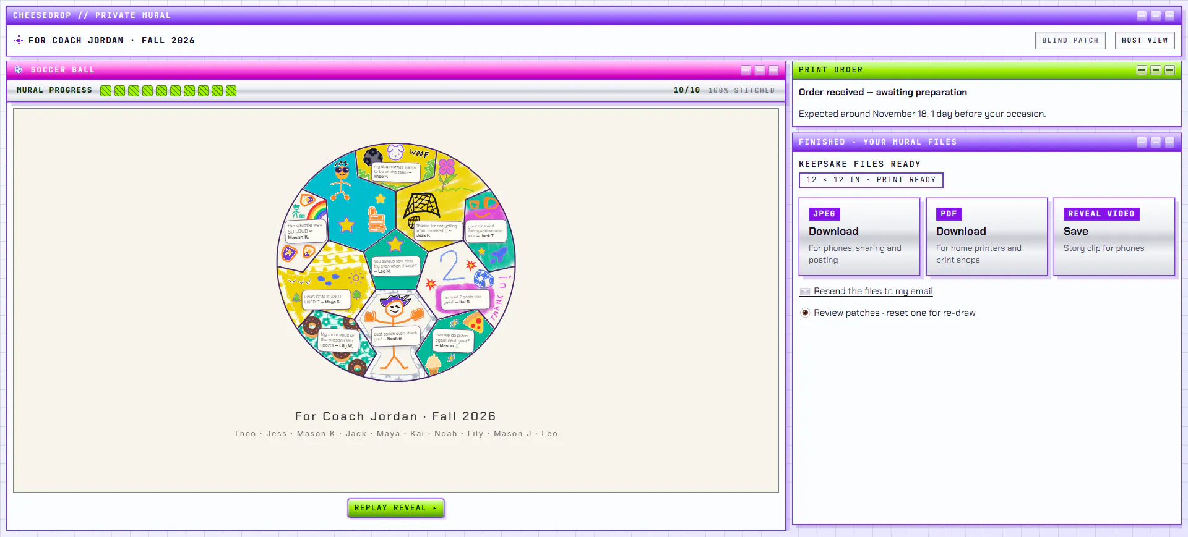Download the PDF keepsake file
The height and width of the screenshot is (537, 1188).
coord(987,237)
